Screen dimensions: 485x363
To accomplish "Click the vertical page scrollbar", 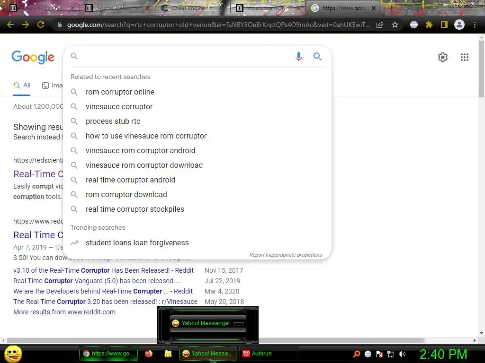I will [x=481, y=69].
